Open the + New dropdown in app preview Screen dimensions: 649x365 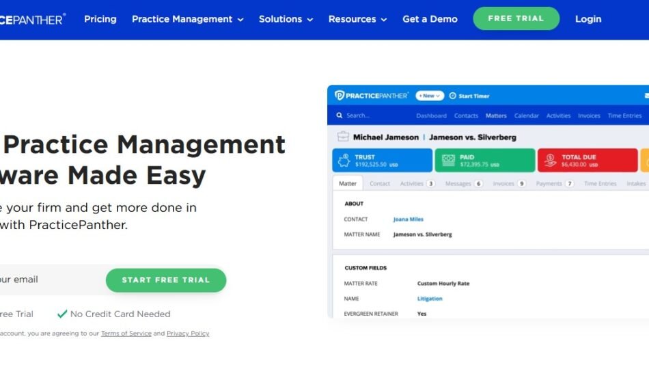click(x=430, y=96)
